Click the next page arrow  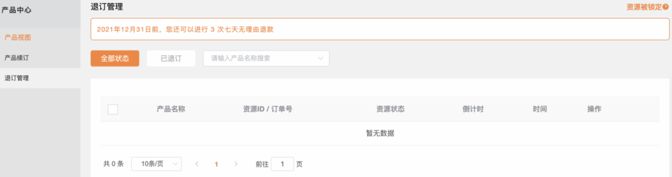pos(236,164)
